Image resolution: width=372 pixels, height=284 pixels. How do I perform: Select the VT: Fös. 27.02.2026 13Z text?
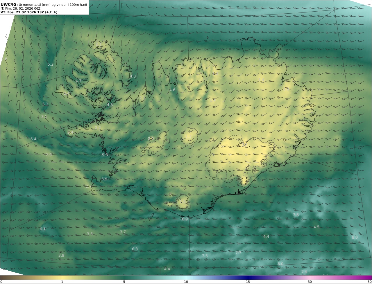click(x=22, y=12)
